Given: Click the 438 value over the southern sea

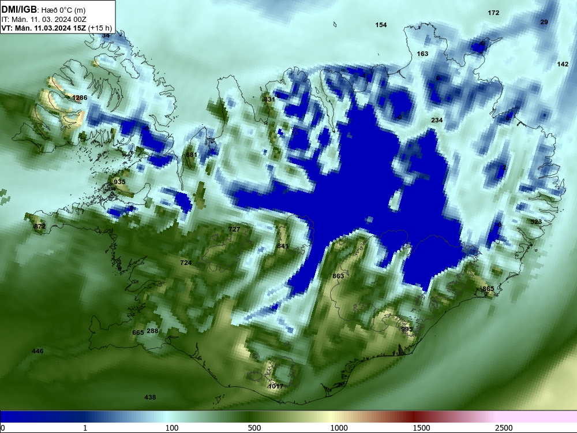Looking at the screenshot, I should pyautogui.click(x=150, y=397).
